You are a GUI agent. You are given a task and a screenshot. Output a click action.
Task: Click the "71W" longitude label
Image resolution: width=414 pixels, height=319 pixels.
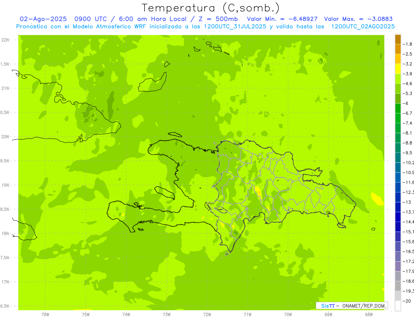247,314
